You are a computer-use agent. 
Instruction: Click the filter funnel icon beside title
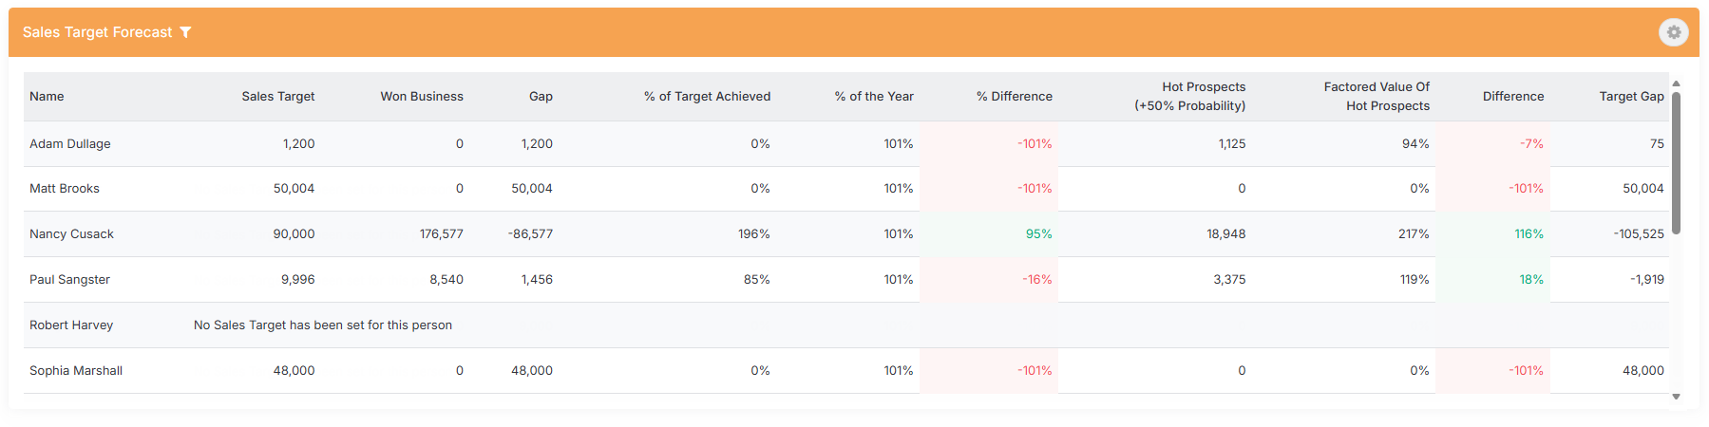185,32
